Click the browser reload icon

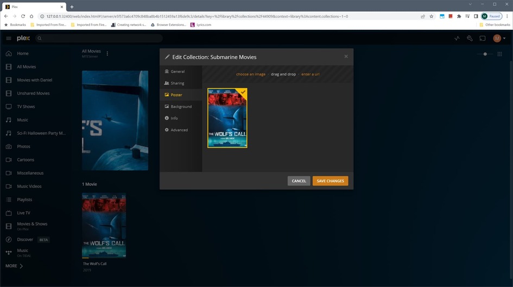coord(23,16)
